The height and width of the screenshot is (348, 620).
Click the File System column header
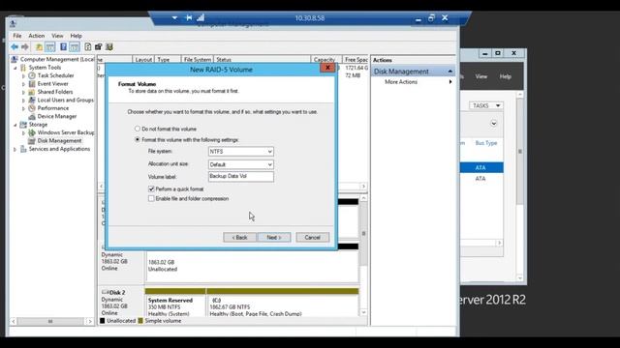(198, 60)
